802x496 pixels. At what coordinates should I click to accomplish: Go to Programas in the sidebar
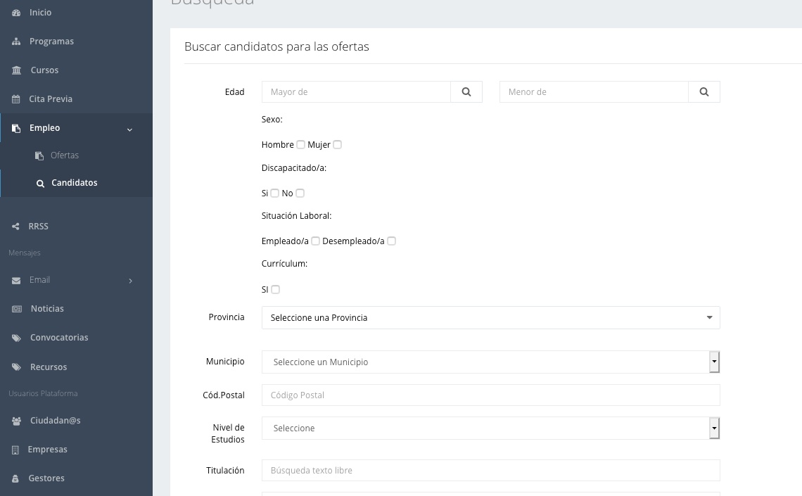pyautogui.click(x=51, y=42)
